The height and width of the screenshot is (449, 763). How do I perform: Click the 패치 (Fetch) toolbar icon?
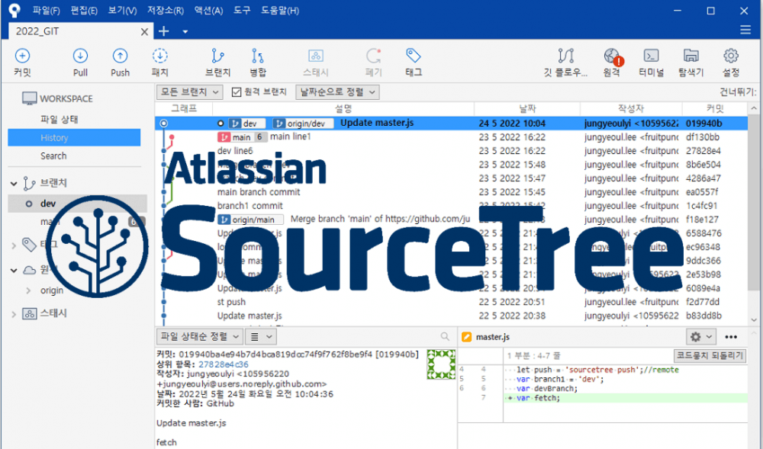point(159,56)
